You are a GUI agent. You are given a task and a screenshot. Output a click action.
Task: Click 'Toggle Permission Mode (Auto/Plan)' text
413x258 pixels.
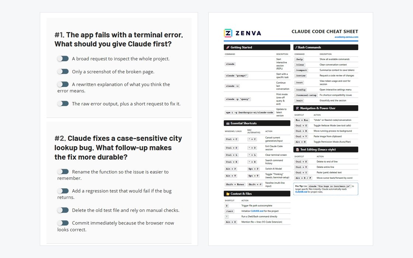click(332, 142)
